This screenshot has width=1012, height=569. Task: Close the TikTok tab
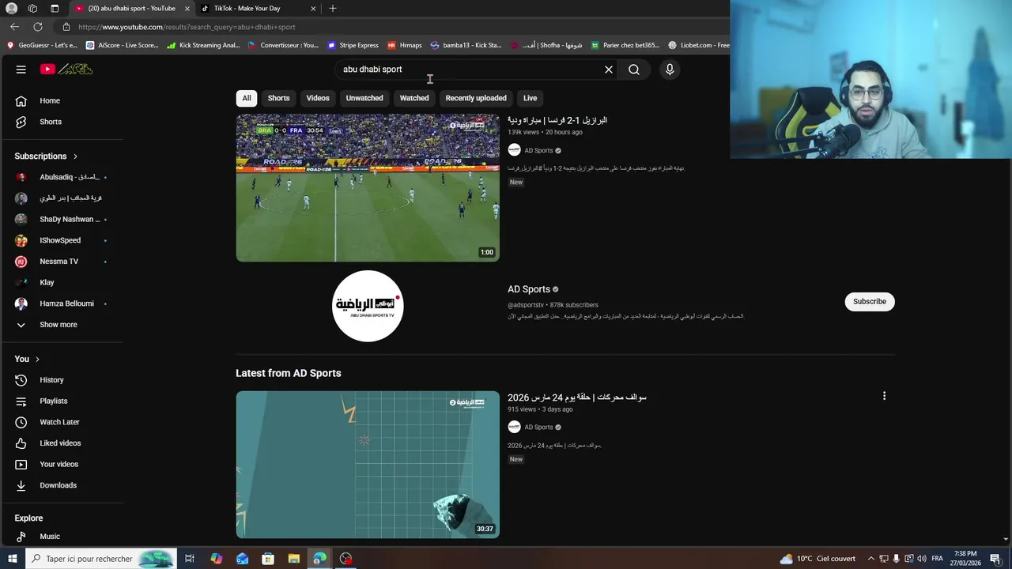(x=313, y=9)
